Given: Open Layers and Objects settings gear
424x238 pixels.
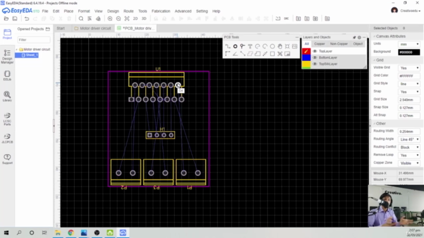Looking at the screenshot, I should (359, 37).
